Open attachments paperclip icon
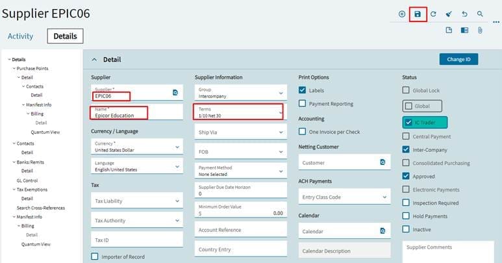502x263 pixels. (480, 31)
